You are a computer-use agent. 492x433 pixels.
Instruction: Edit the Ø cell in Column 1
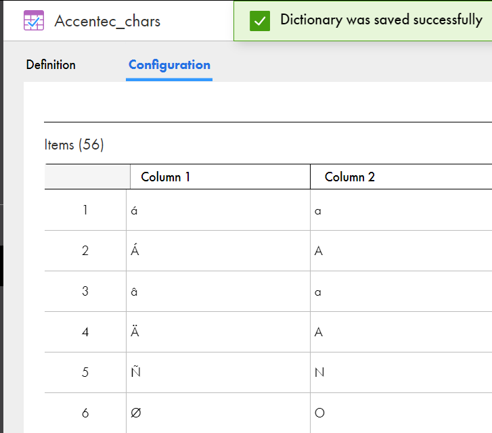coord(218,413)
